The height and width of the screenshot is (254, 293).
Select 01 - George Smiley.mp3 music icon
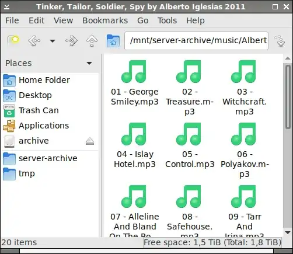(x=134, y=72)
